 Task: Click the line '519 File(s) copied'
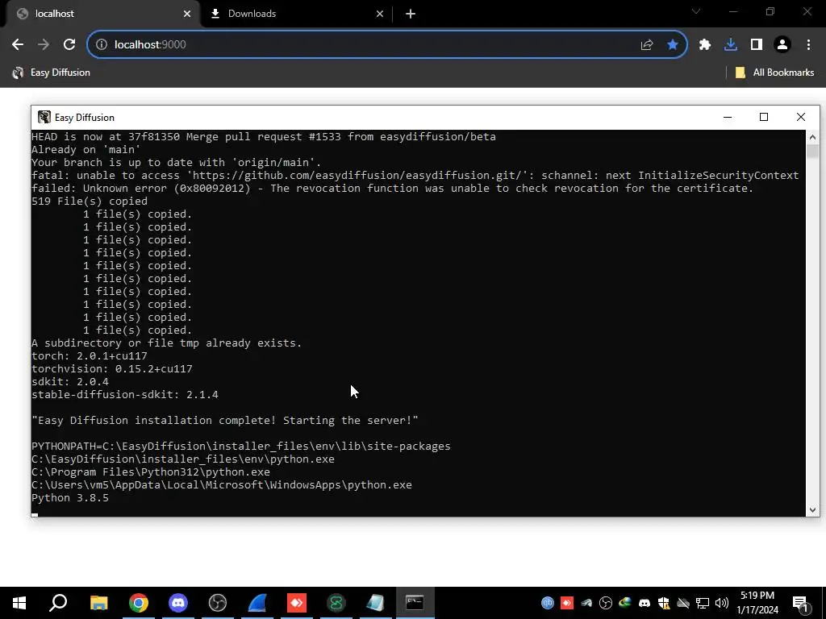coord(90,201)
